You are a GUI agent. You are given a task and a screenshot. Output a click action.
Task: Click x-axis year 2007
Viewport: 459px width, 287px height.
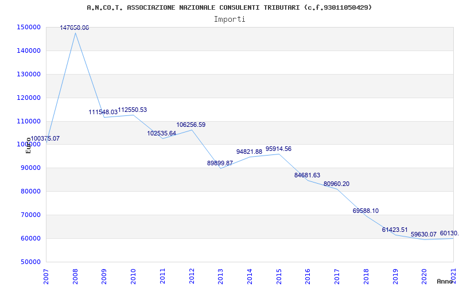point(46,277)
